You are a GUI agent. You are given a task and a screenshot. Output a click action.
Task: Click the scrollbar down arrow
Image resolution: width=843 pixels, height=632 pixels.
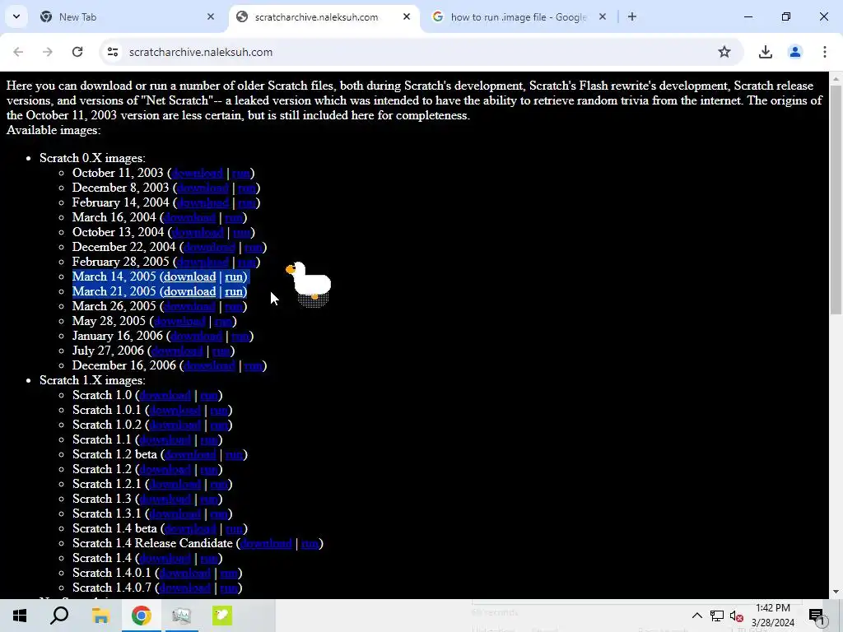(836, 592)
